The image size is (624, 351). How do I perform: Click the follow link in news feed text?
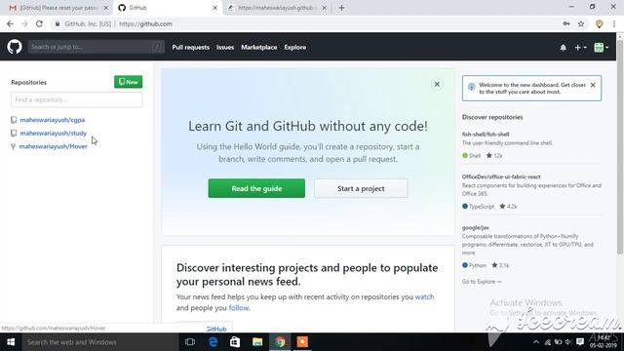coord(239,308)
